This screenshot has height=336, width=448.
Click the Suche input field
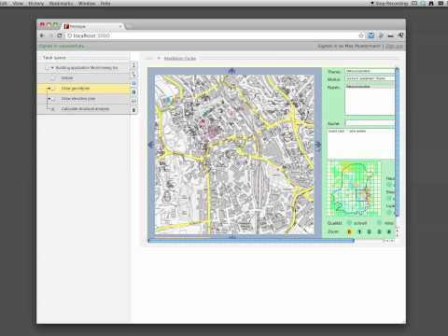point(370,123)
